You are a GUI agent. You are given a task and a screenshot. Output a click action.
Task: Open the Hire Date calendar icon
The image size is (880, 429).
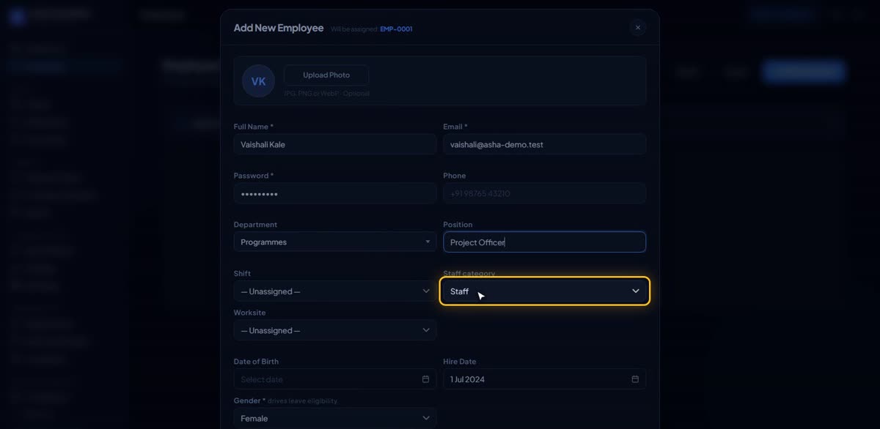[635, 379]
